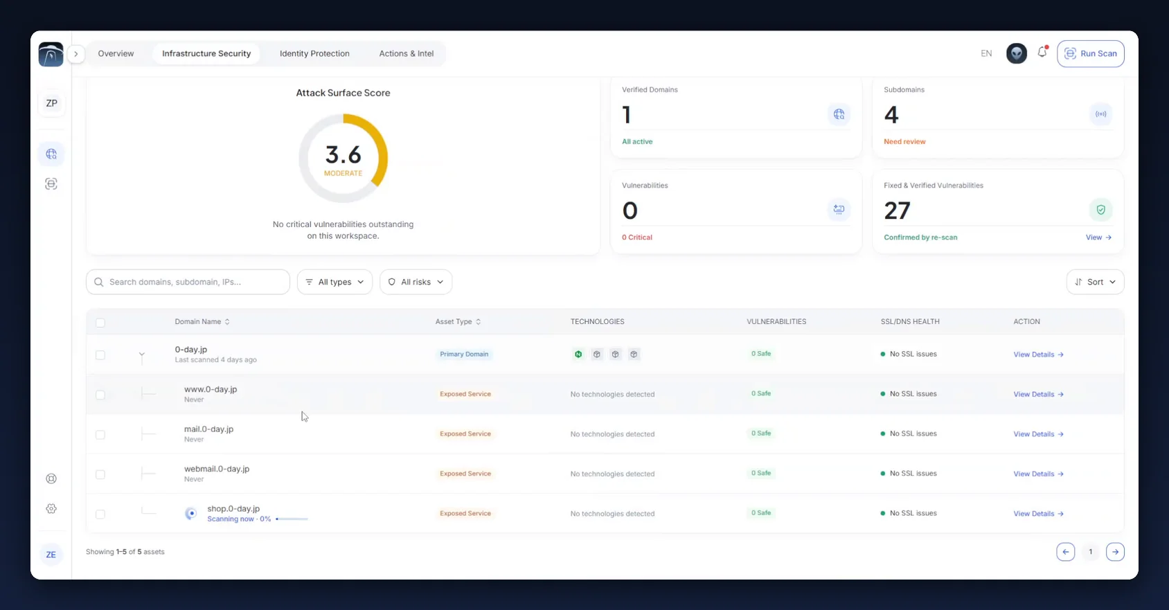Viewport: 1169px width, 610px height.
Task: Sort by Asset Type column
Action: point(458,321)
